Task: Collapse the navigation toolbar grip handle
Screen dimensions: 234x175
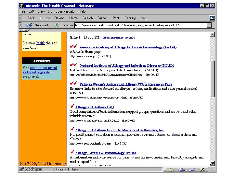Action: (20, 18)
